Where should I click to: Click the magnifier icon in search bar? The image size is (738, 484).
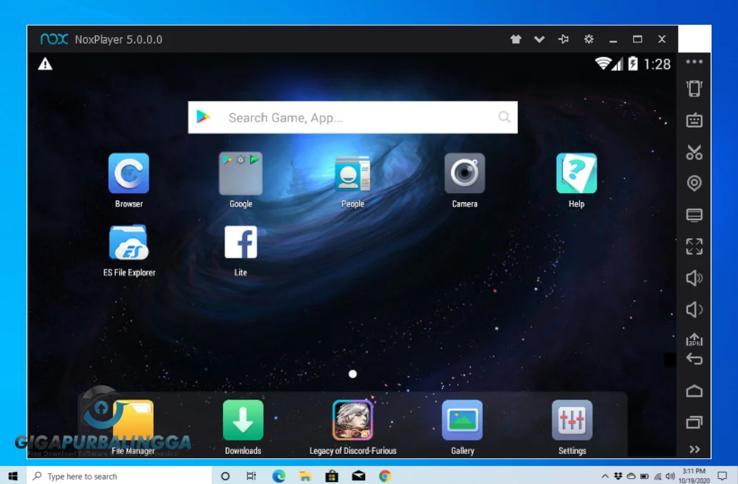(504, 117)
